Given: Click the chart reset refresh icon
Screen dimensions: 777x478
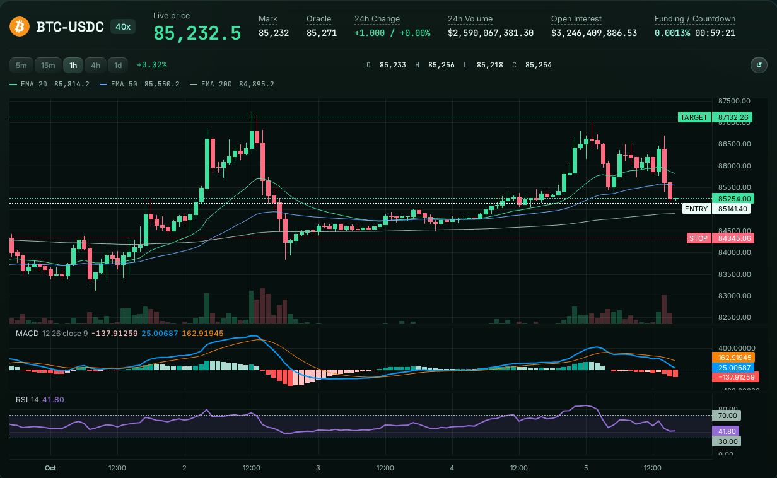Looking at the screenshot, I should click(x=759, y=65).
